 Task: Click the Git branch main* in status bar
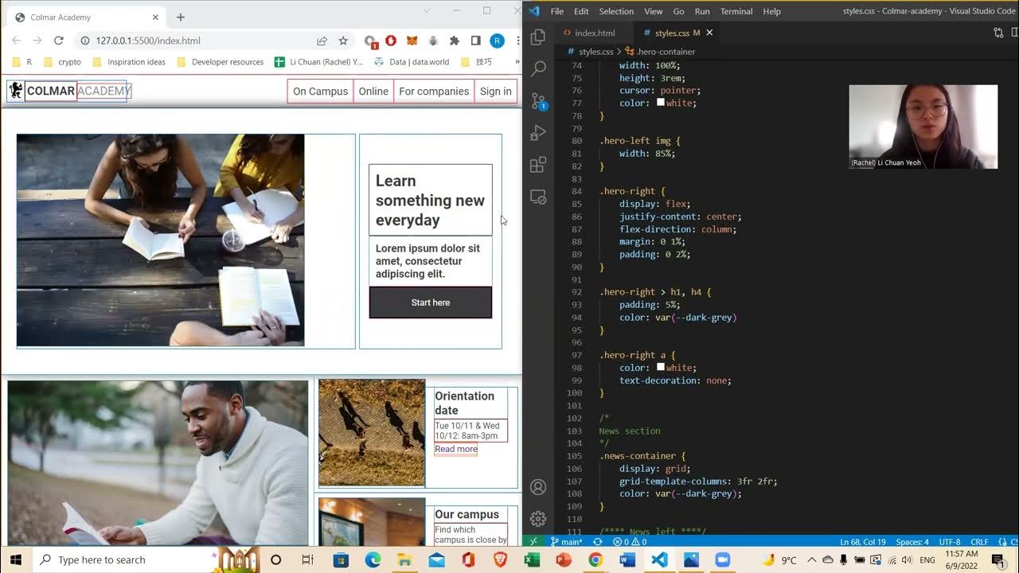566,541
